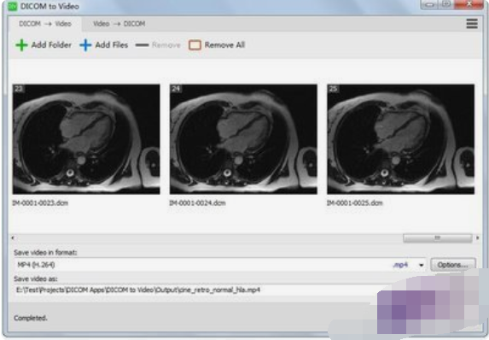Image resolution: width=489 pixels, height=340 pixels.
Task: Click the Save video in format label
Action: [x=45, y=252]
